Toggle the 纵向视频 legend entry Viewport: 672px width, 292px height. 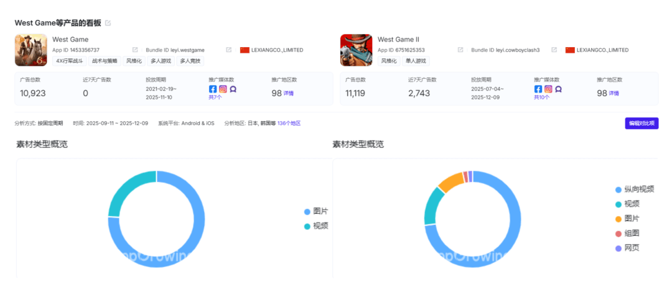pyautogui.click(x=635, y=189)
